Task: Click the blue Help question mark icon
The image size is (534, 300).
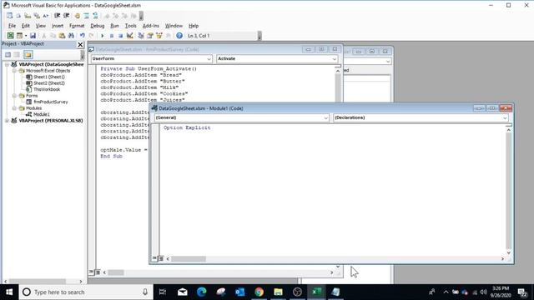Action: point(179,35)
